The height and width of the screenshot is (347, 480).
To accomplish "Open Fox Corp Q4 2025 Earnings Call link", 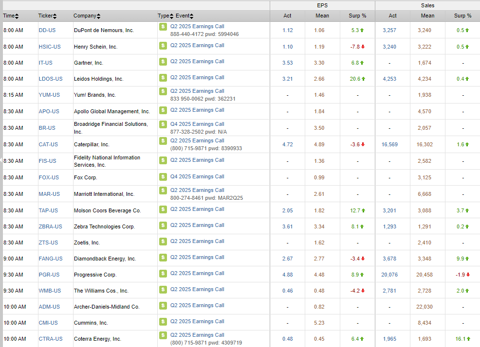I will [x=197, y=177].
